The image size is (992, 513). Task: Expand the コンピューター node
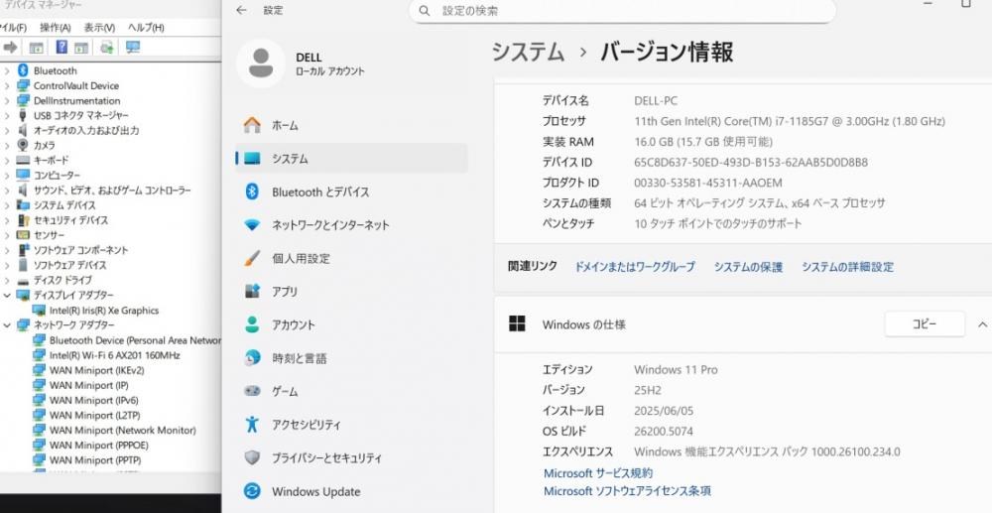tap(7, 176)
